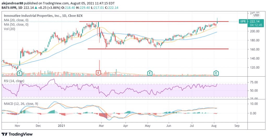Click the Dec label on time axis
The image size is (267, 139).
tap(39, 126)
